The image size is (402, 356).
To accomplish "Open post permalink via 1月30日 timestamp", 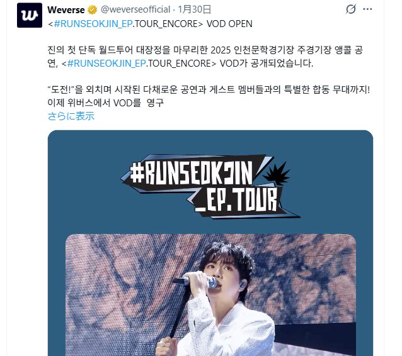I will [194, 9].
